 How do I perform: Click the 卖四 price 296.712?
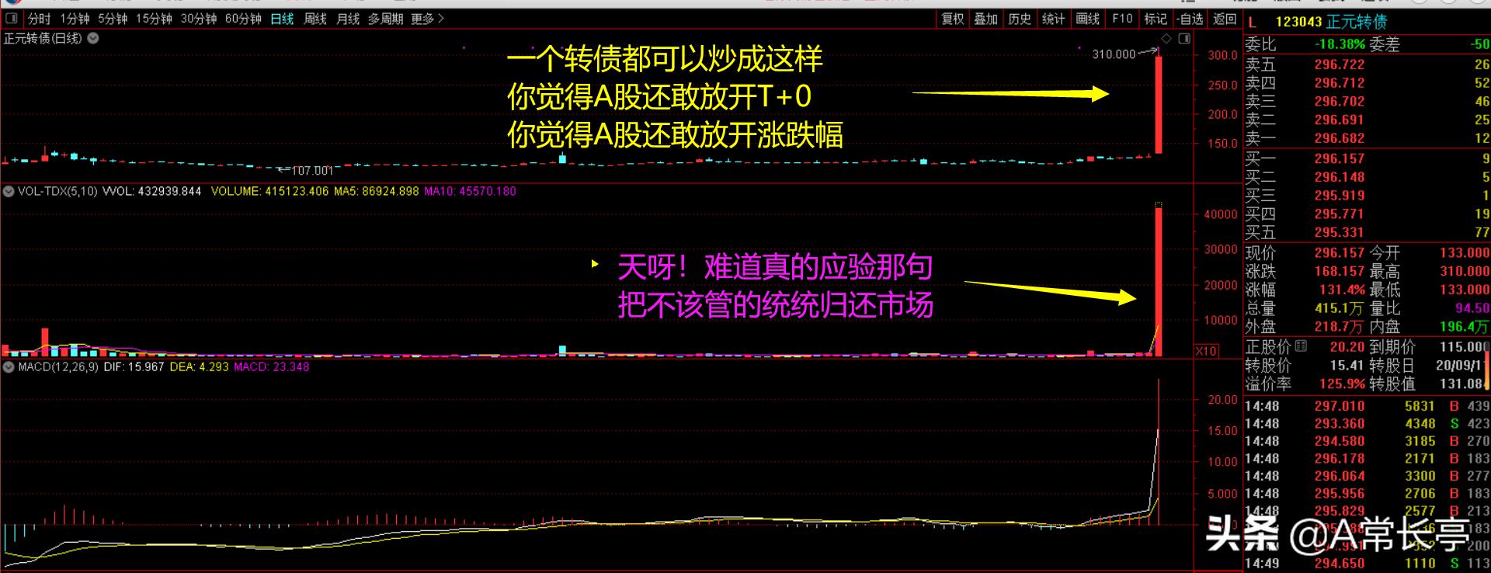coord(1339,83)
